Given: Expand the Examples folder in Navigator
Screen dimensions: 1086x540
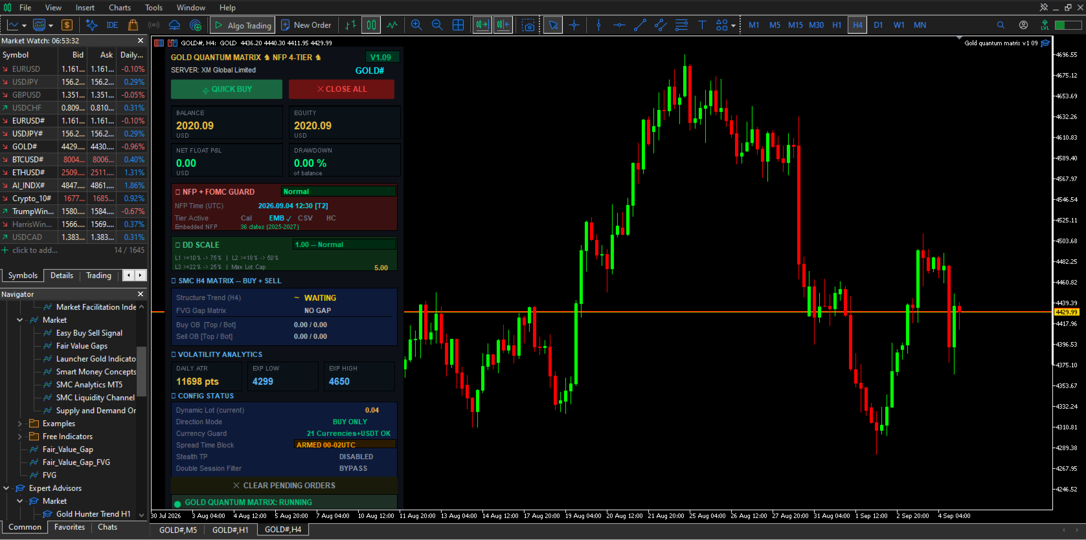Looking at the screenshot, I should point(19,424).
